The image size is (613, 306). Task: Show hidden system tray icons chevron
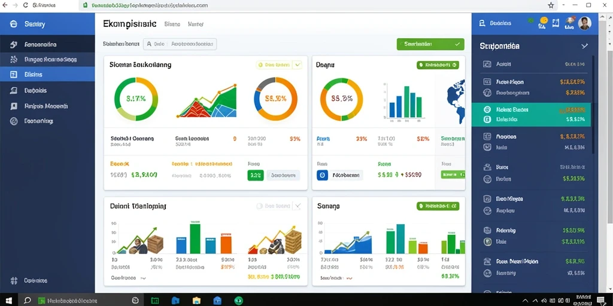525,301
